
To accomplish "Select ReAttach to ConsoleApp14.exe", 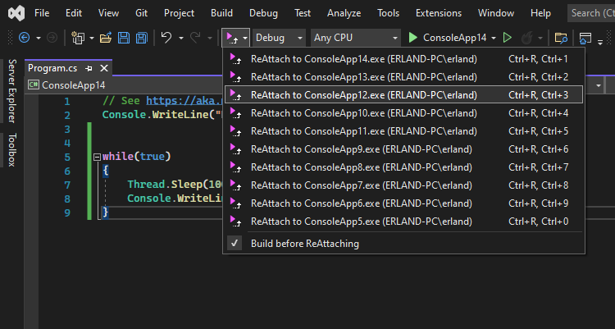I will pos(403,59).
